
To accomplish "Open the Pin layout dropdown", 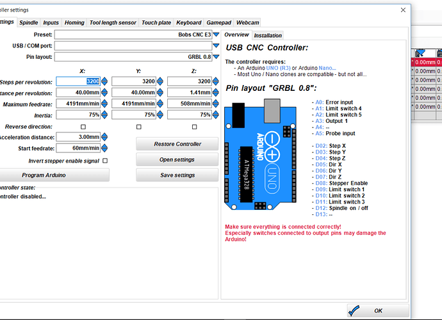I will point(216,57).
